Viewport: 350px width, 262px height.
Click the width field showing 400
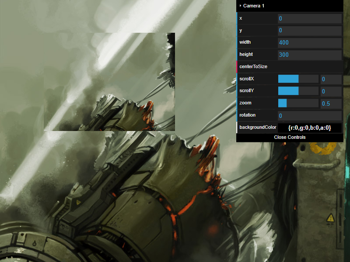310,42
